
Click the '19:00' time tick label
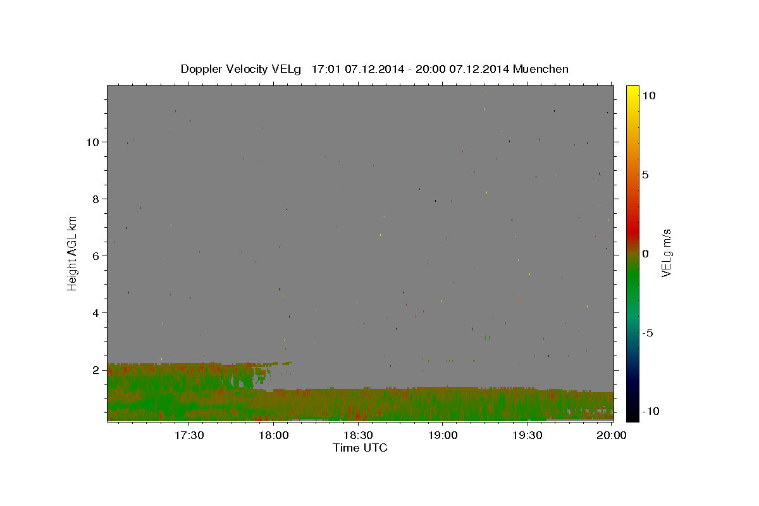pyautogui.click(x=443, y=436)
